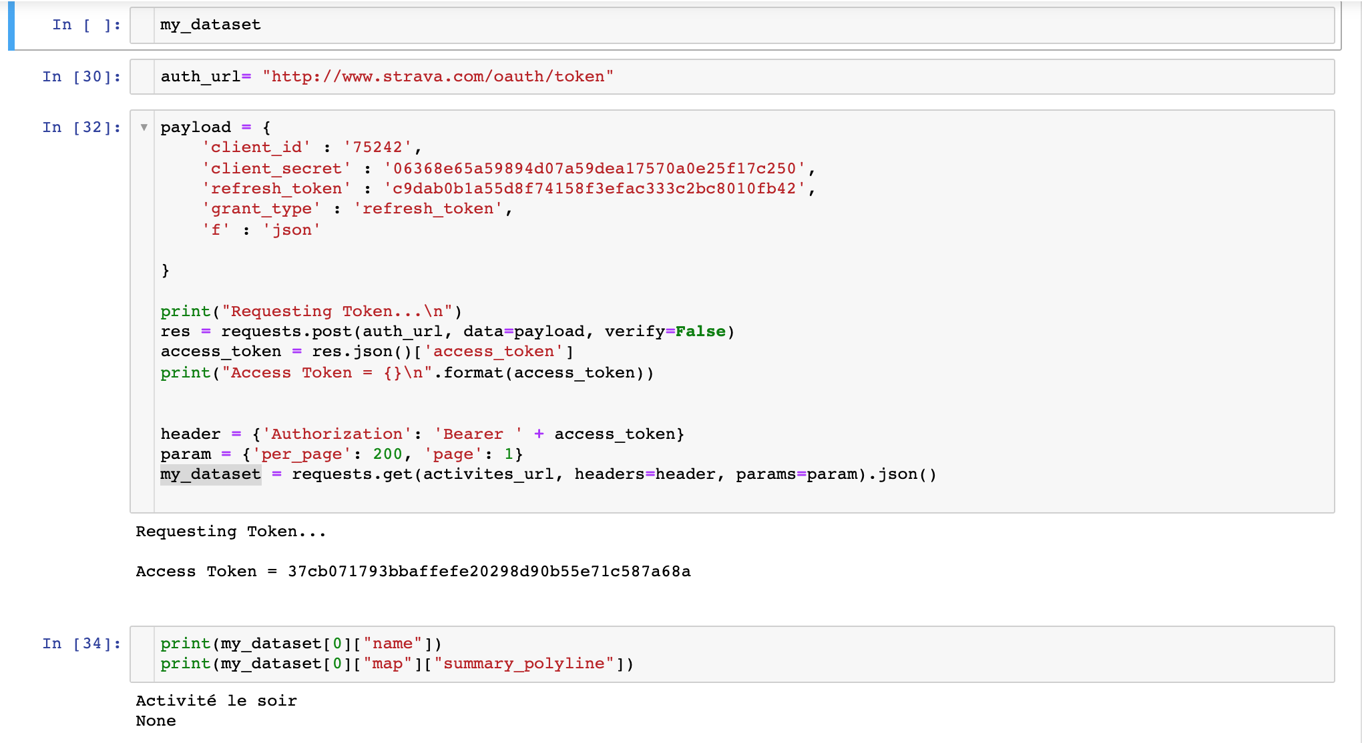Click into the empty-prompt my_dataset cell
Screen dimensions: 1362x743
pyautogui.click(x=732, y=25)
